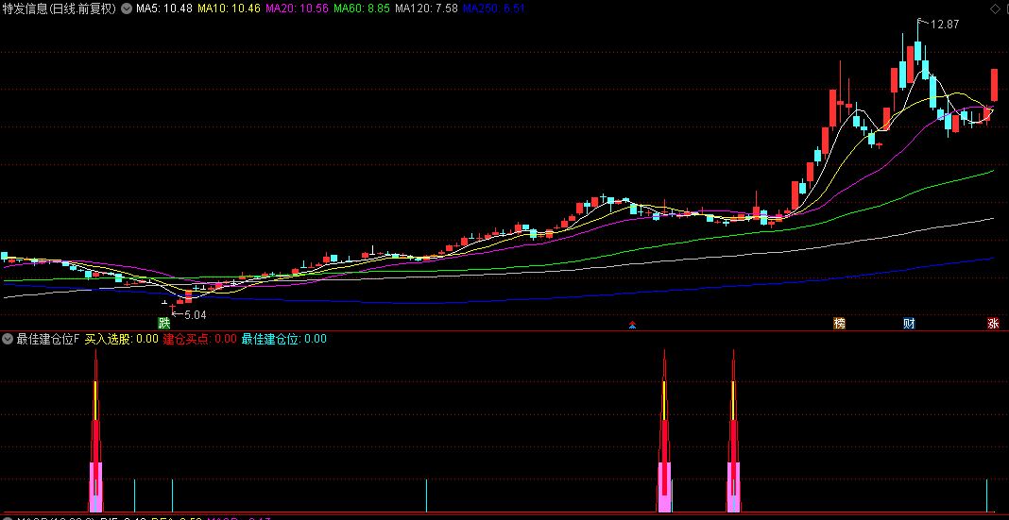Open the 榜 info marker

tap(839, 324)
